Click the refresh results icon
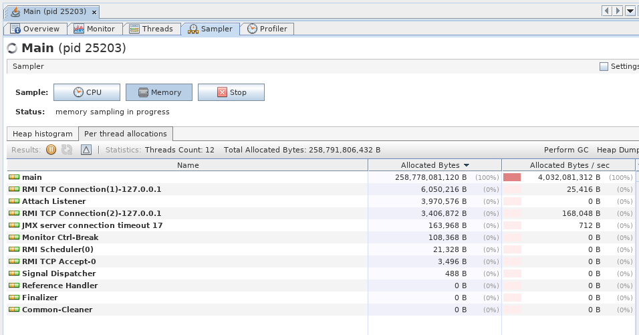Viewport: 639px width, 335px height. click(67, 150)
